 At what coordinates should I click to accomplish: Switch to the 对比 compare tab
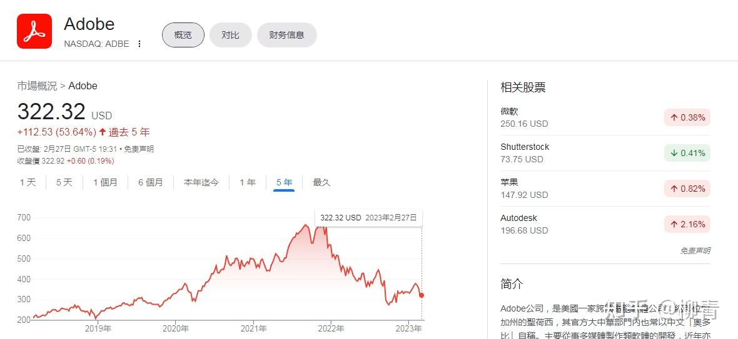coord(231,35)
